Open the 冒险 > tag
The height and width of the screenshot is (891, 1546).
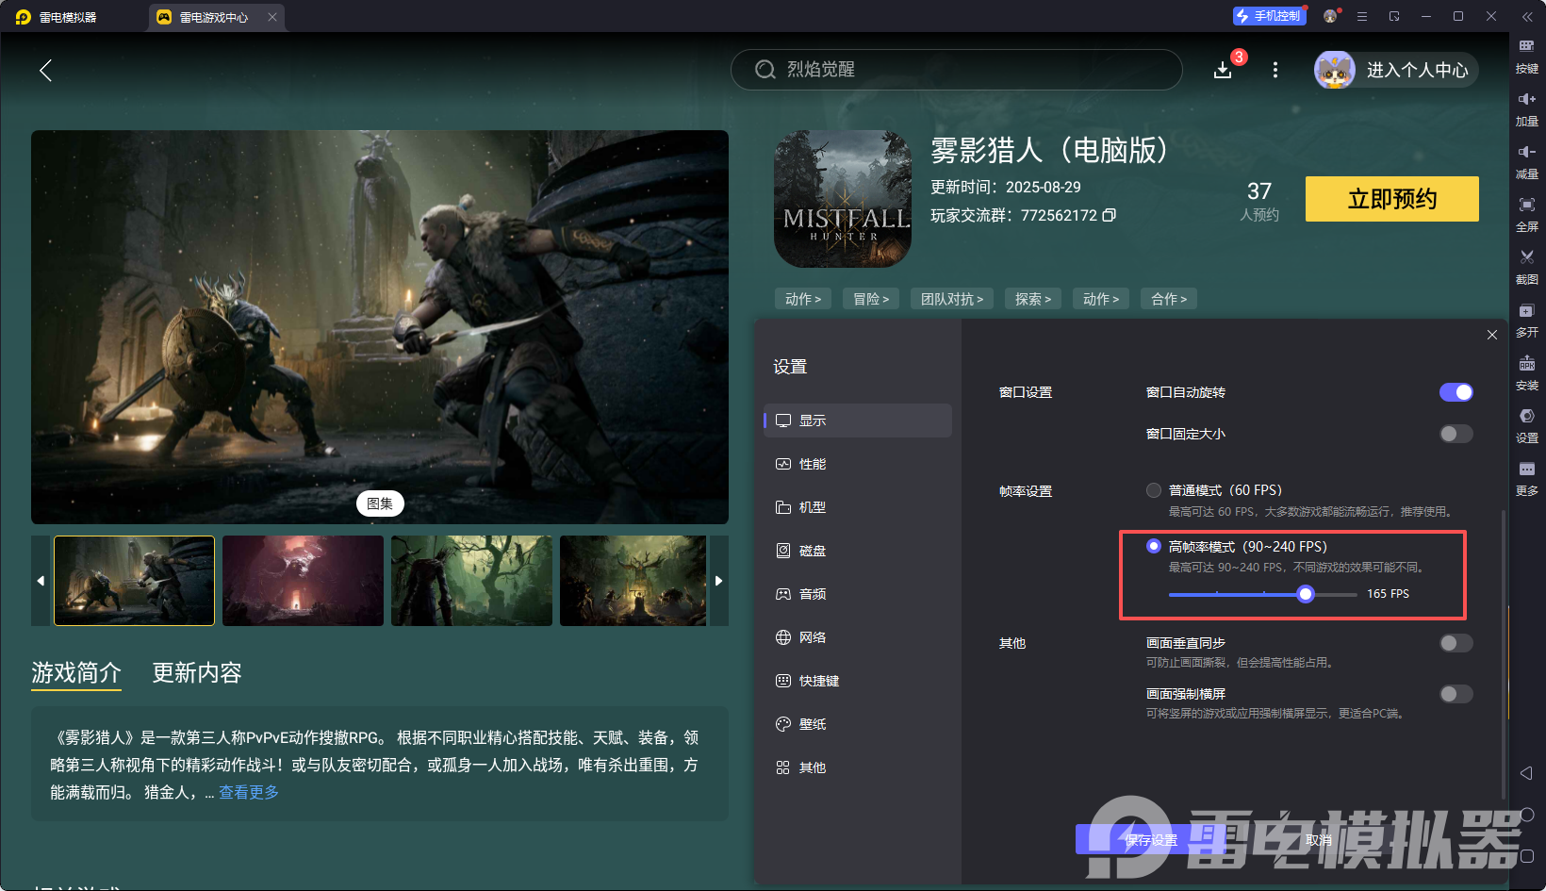click(x=871, y=299)
